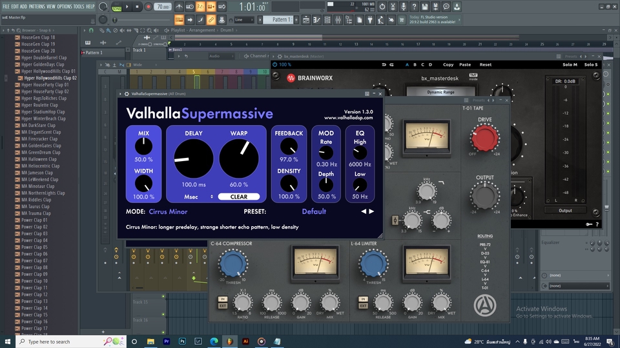Open the Piano roll view icon
620x348 pixels.
[x=316, y=20]
